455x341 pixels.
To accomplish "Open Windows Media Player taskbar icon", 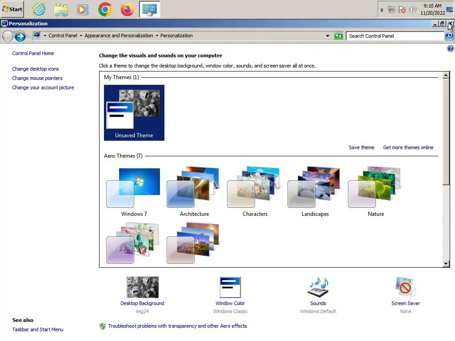I will tap(83, 9).
